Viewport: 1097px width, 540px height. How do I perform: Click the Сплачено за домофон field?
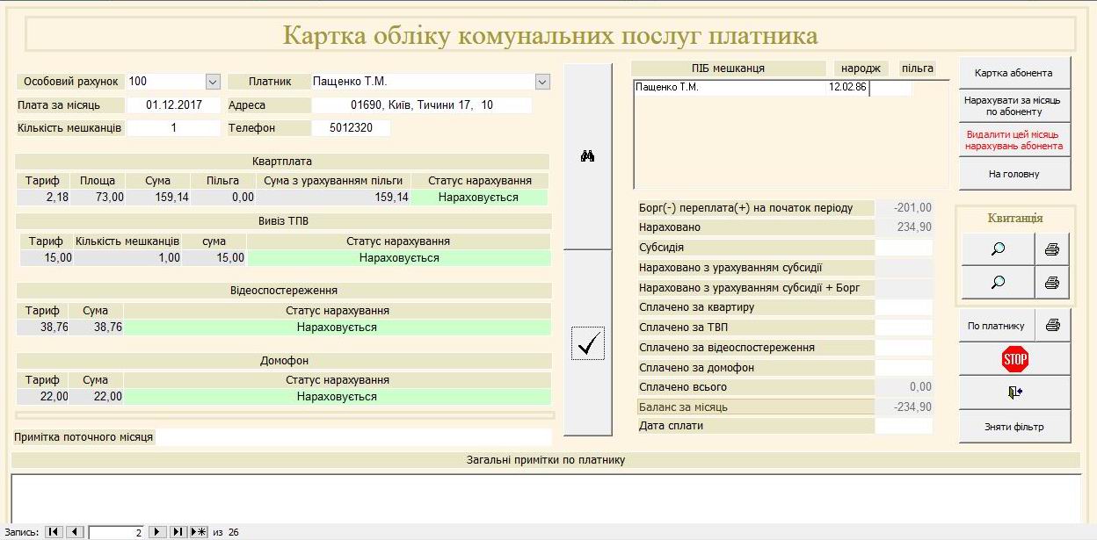click(904, 368)
